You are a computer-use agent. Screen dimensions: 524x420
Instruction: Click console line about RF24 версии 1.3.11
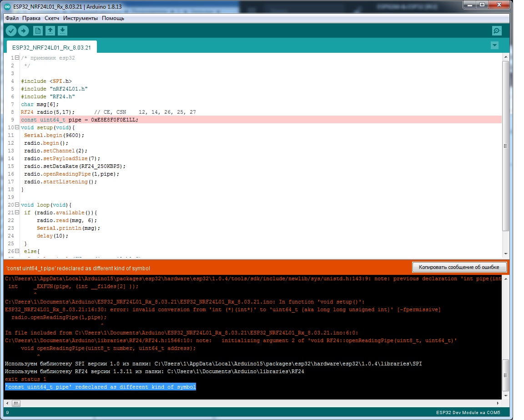point(154,371)
